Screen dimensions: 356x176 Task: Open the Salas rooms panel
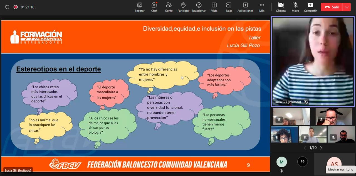pos(229,7)
